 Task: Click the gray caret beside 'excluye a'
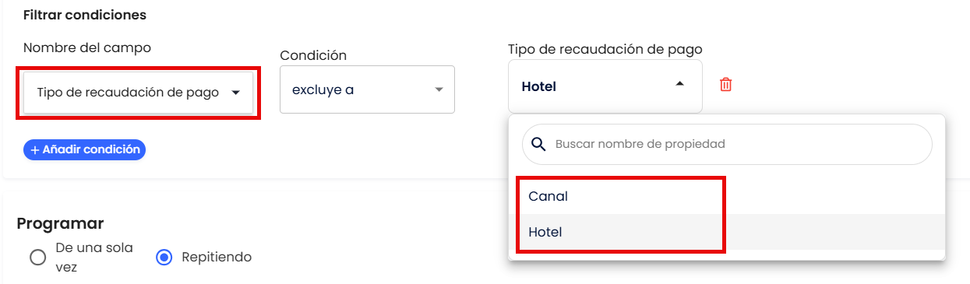pos(439,89)
